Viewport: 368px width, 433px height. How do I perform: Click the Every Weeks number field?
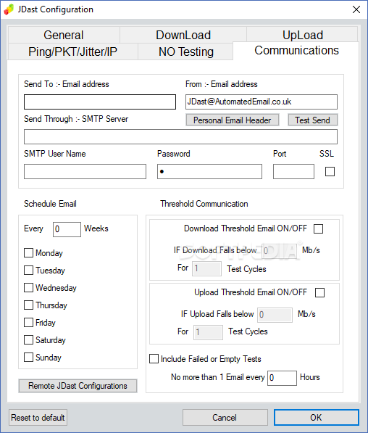point(67,229)
